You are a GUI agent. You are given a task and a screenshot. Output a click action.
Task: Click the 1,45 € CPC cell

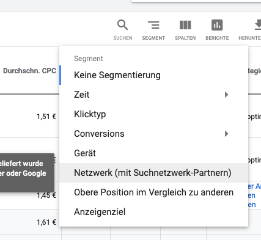pyautogui.click(x=46, y=195)
